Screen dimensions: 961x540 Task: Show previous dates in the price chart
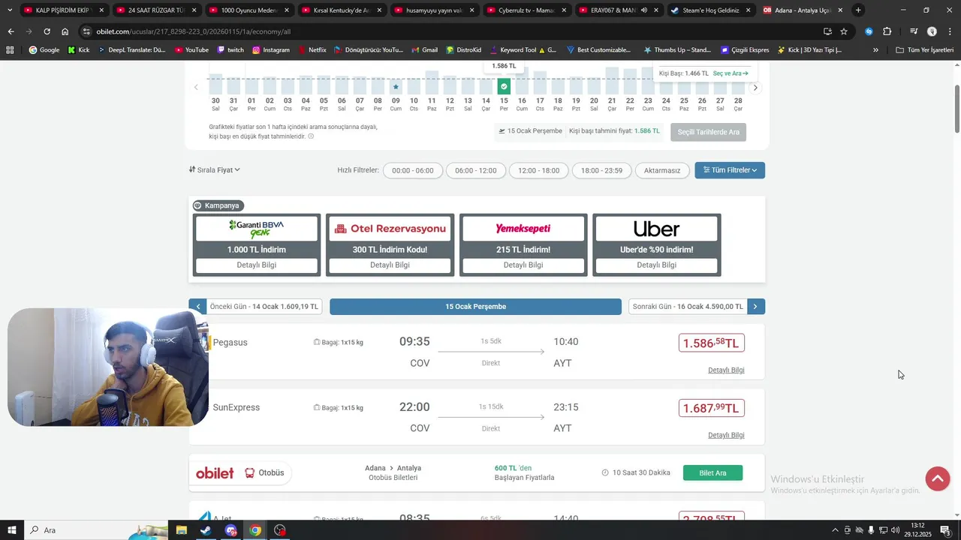pos(196,88)
